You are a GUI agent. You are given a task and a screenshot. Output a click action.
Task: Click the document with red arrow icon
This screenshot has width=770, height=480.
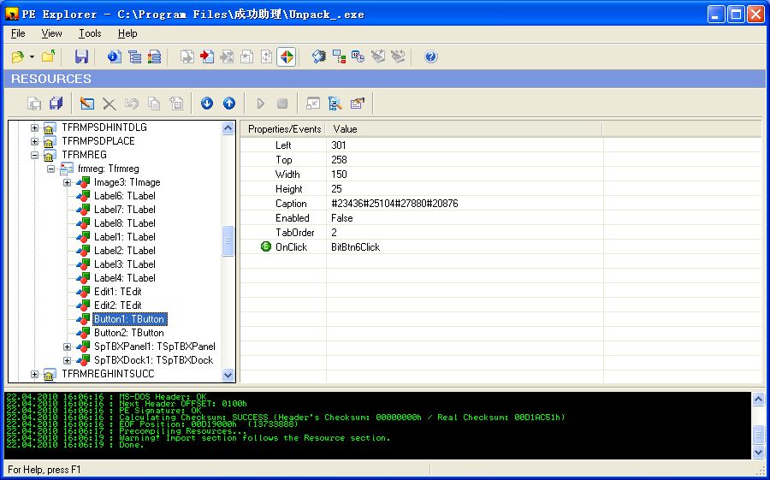click(207, 57)
